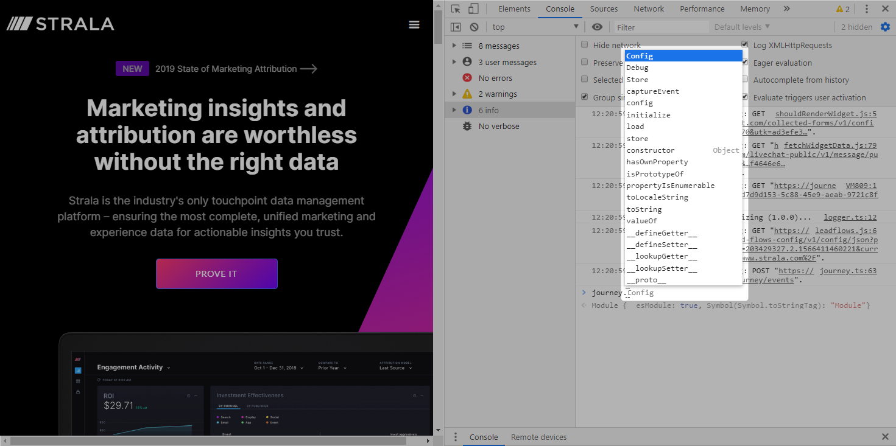Click the page vertical scrollbar thumb
Screen dimensions: 896x446
[x=437, y=26]
